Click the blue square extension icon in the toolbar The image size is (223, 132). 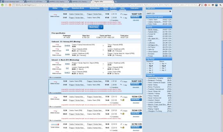[x=216, y=5]
